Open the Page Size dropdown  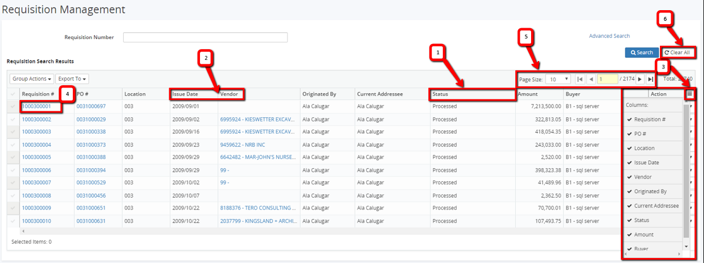[x=558, y=80]
